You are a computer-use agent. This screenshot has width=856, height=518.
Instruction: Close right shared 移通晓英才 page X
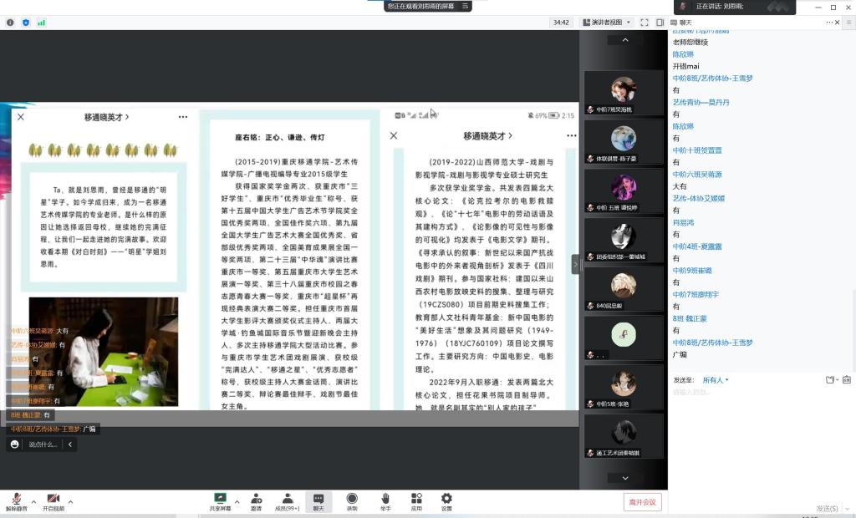(x=394, y=135)
